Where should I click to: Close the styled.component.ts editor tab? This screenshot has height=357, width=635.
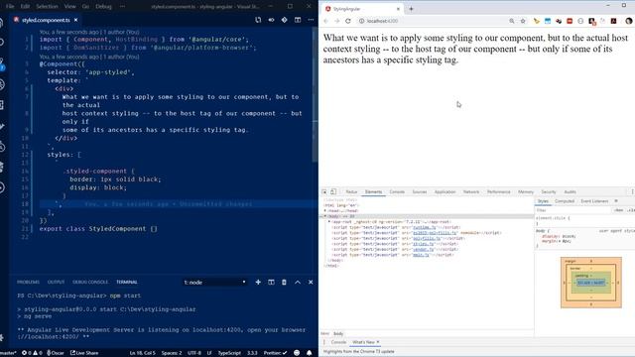(75, 20)
